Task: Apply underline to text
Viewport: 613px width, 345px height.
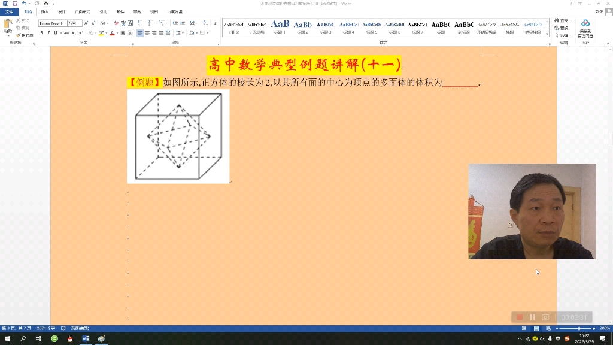Action: [55, 32]
